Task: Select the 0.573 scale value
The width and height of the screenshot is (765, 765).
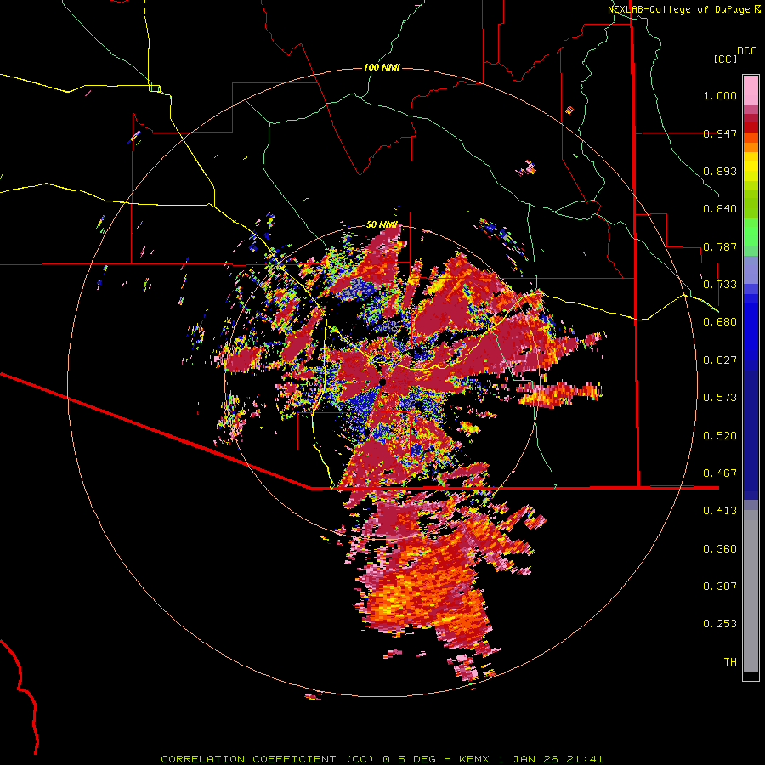Action: coord(720,398)
